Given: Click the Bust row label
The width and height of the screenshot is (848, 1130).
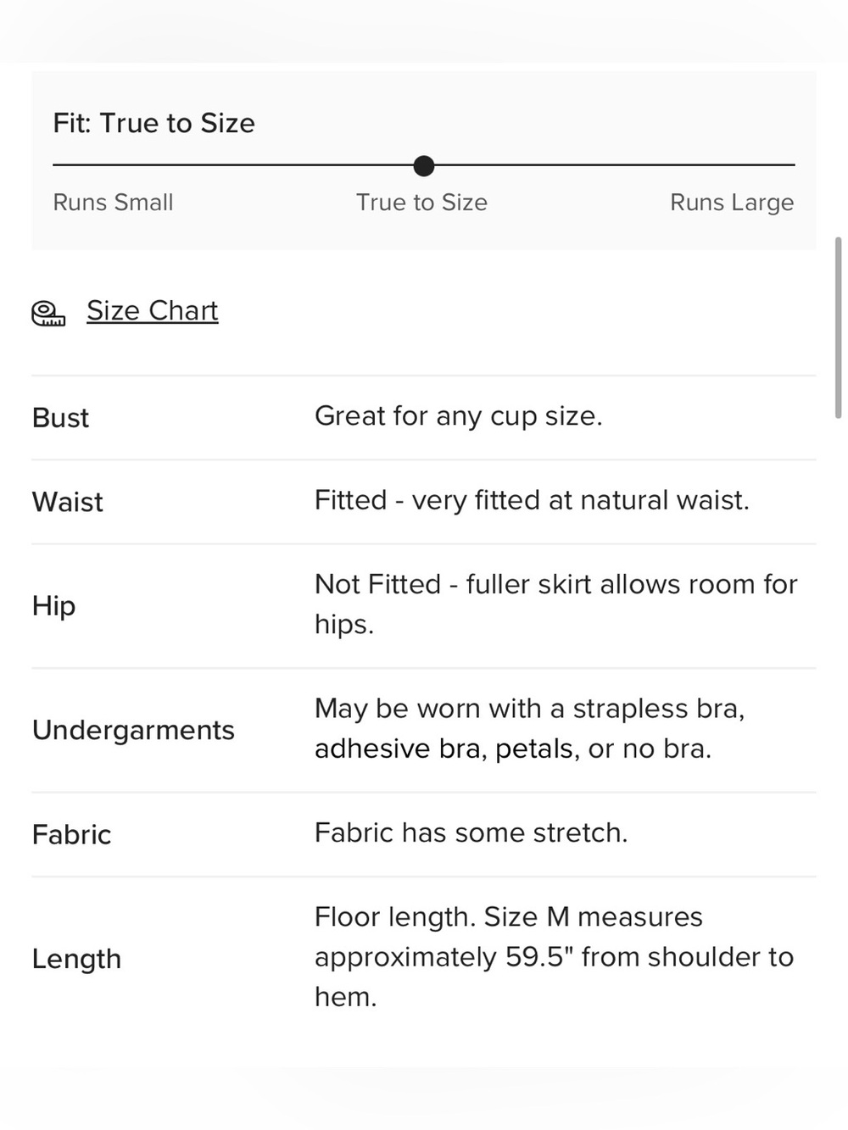Looking at the screenshot, I should click(x=60, y=418).
